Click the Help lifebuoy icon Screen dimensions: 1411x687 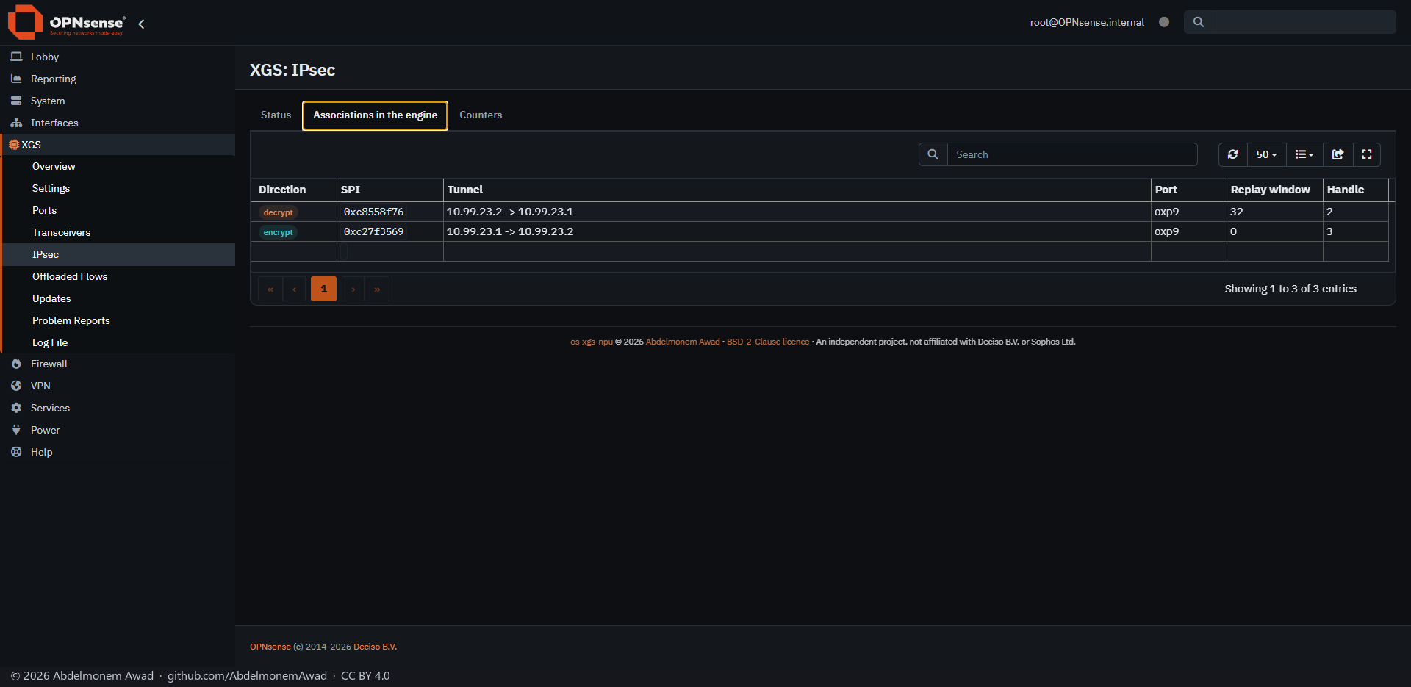[16, 452]
